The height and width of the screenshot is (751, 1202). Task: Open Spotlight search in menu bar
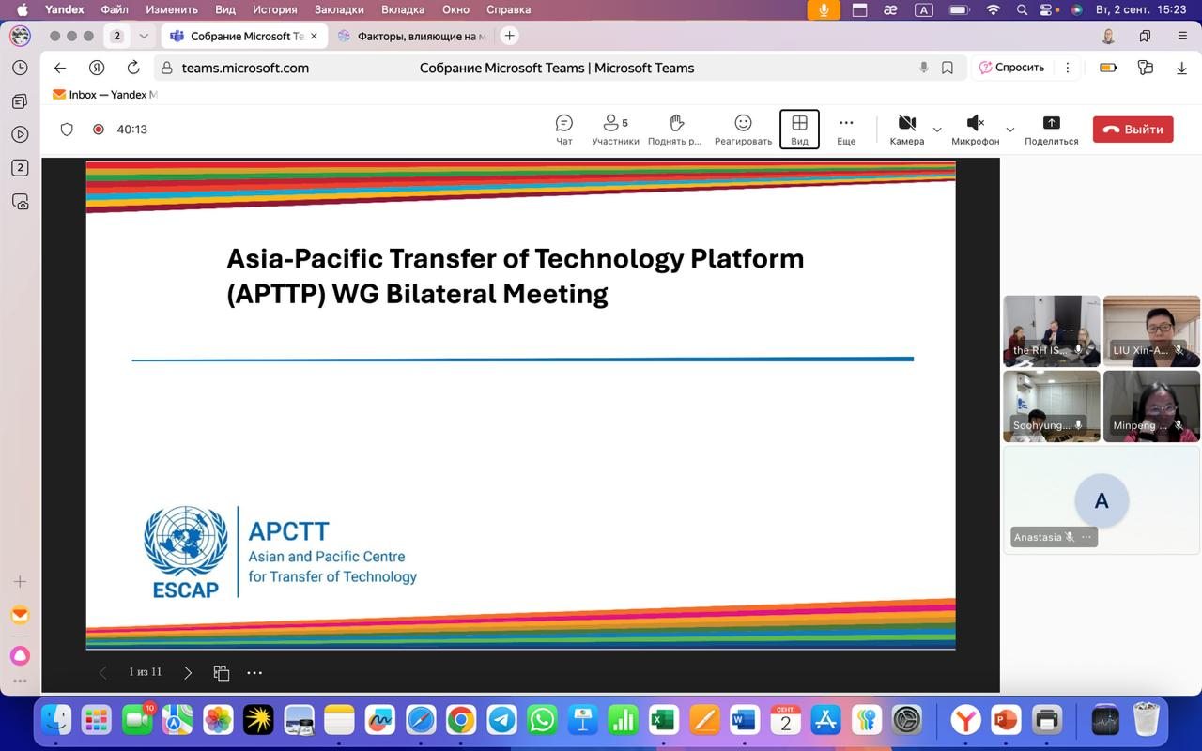(1022, 9)
